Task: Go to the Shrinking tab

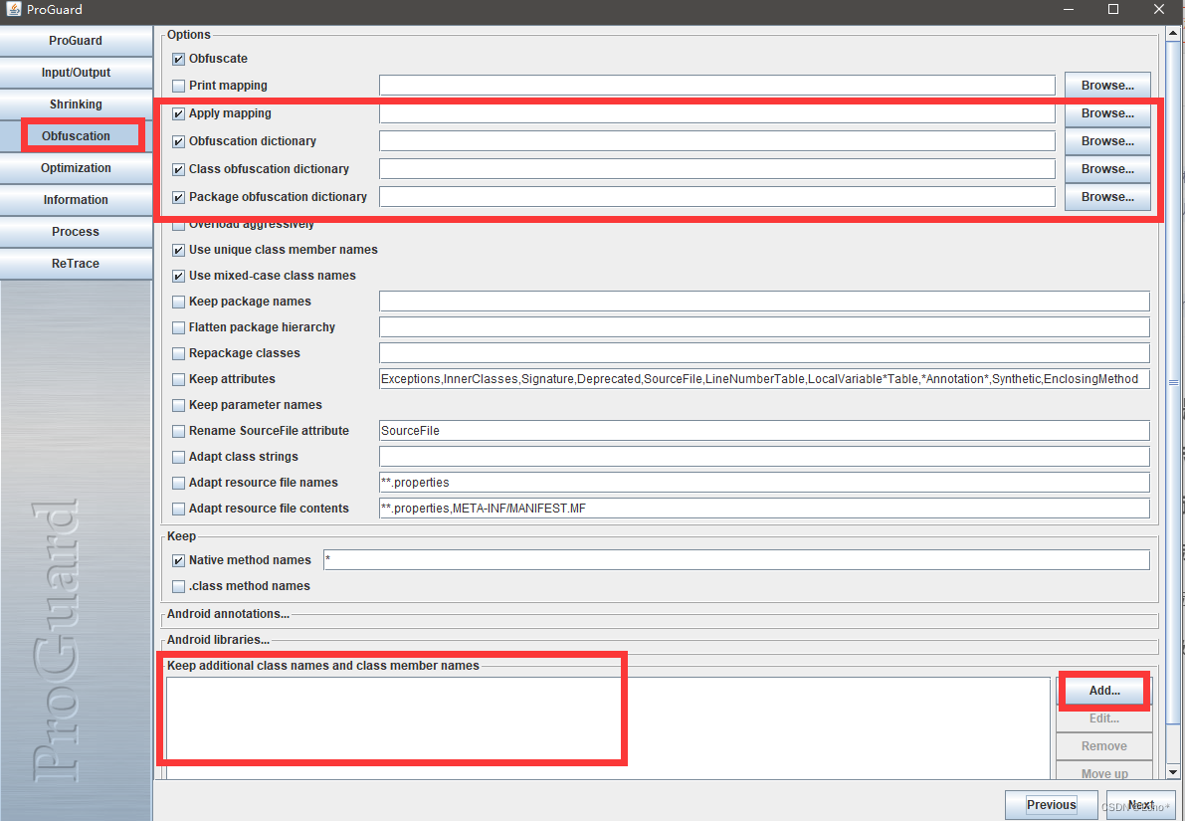Action: pyautogui.click(x=76, y=104)
